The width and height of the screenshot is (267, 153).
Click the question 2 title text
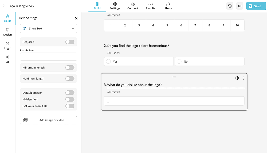[138, 46]
